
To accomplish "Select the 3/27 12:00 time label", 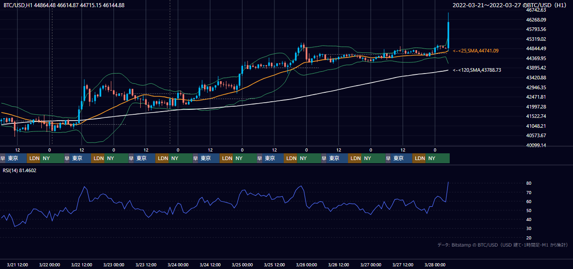I will [403, 265].
